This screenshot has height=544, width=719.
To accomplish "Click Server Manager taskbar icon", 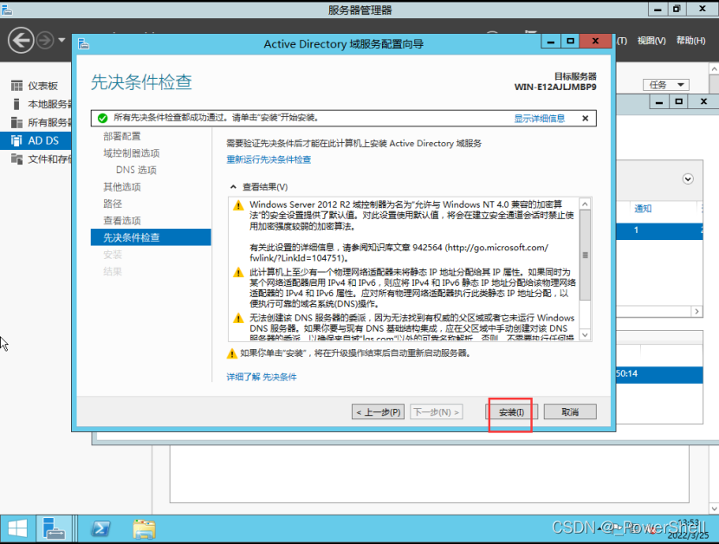I will pyautogui.click(x=54, y=529).
